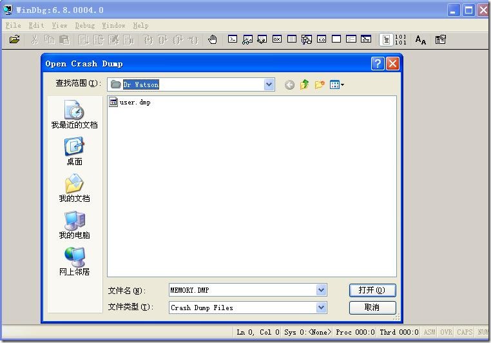Open the Disassembly window icon
The width and height of the screenshot is (491, 343).
point(322,39)
